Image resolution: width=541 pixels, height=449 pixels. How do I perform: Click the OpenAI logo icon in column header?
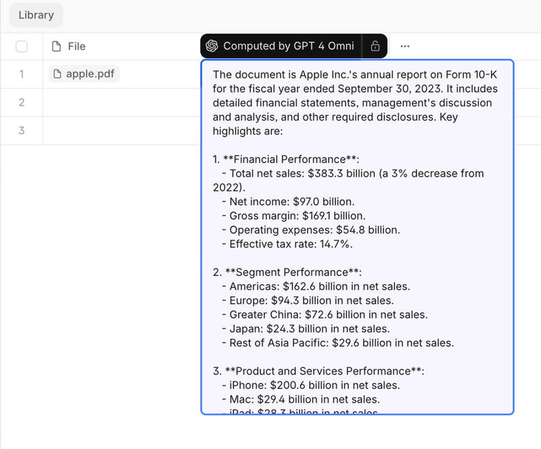pos(212,46)
